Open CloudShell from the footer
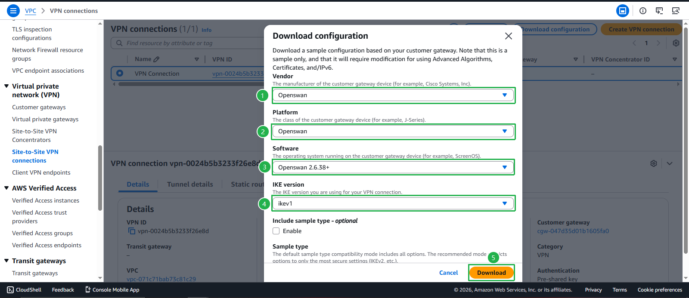The height and width of the screenshot is (298, 689). tap(24, 290)
